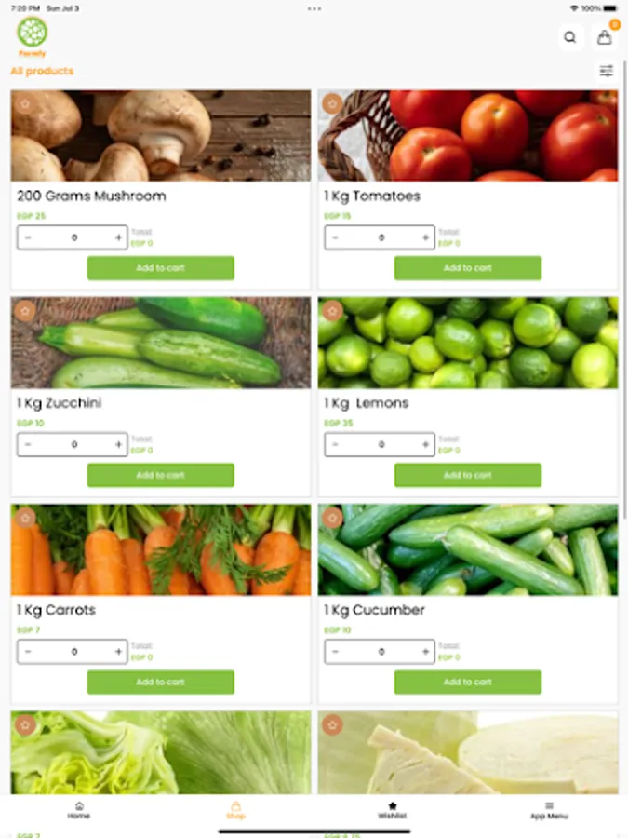628x838 pixels.
Task: Open the shopping bag cart icon
Action: [x=605, y=37]
